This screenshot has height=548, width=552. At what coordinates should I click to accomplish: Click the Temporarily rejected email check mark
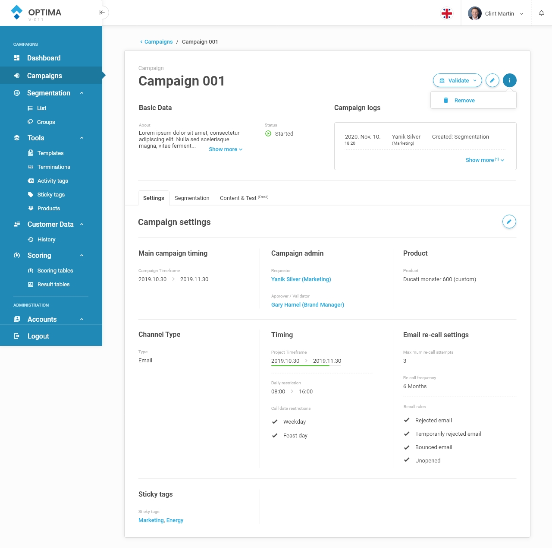coord(406,434)
